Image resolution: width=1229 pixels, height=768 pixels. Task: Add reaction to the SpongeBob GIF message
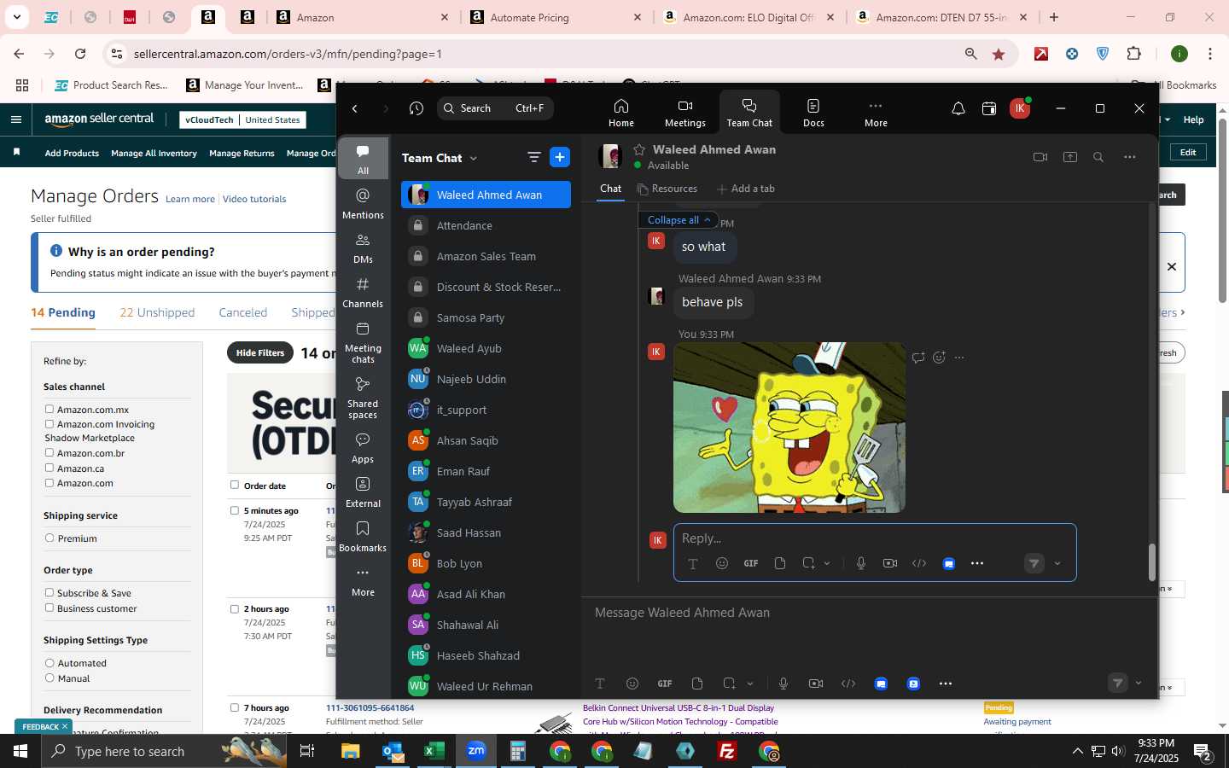point(939,358)
